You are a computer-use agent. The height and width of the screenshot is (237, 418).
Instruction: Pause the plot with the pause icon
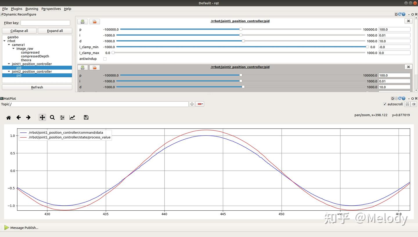point(407,104)
